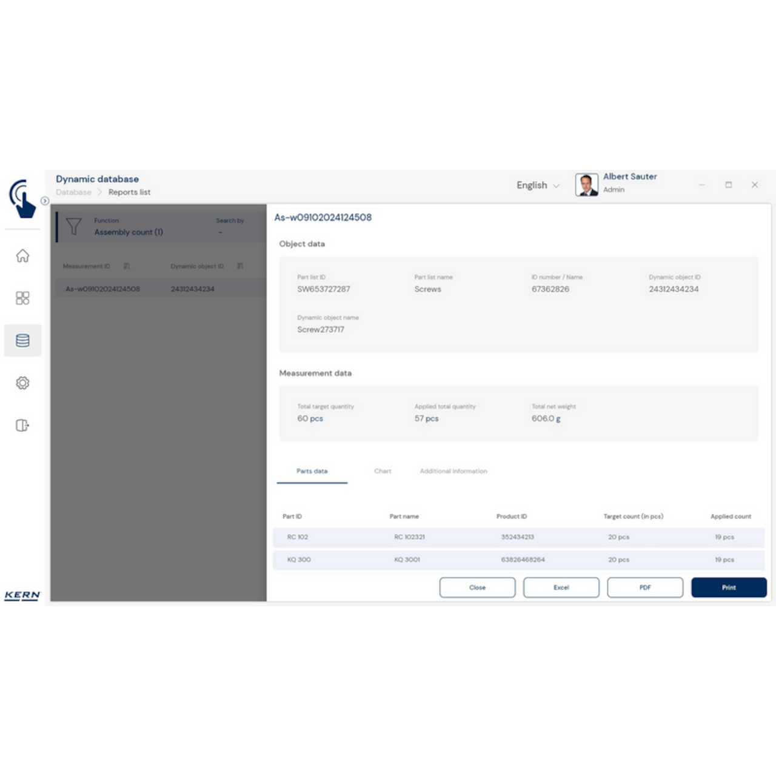Click Albert Sauter's profile picture
The width and height of the screenshot is (776, 776).
click(586, 184)
